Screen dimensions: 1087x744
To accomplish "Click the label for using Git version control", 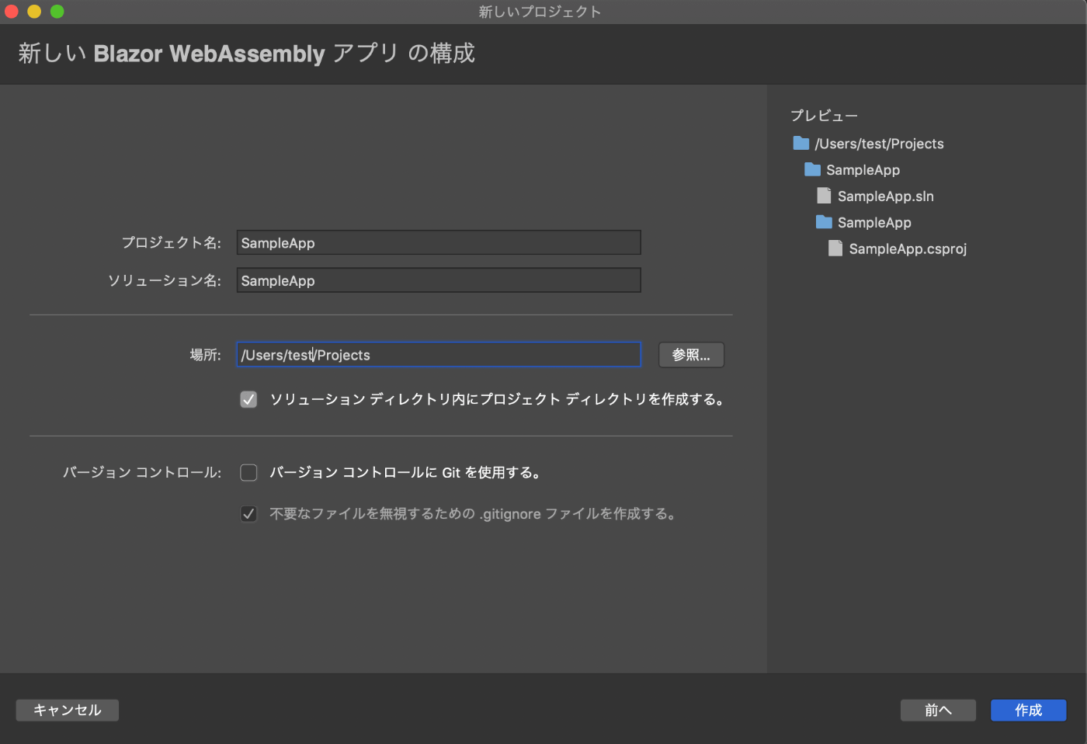I will (x=405, y=472).
